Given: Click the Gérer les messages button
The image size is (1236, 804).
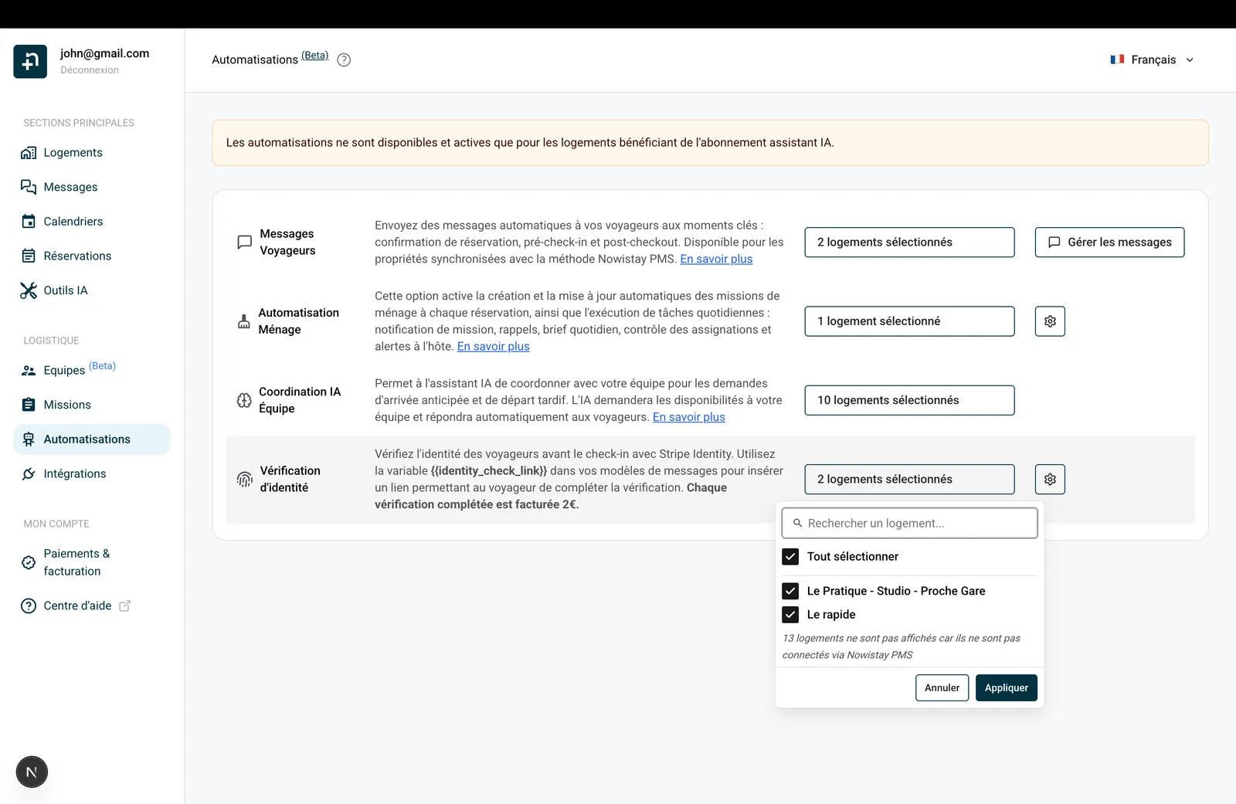Looking at the screenshot, I should coord(1109,243).
